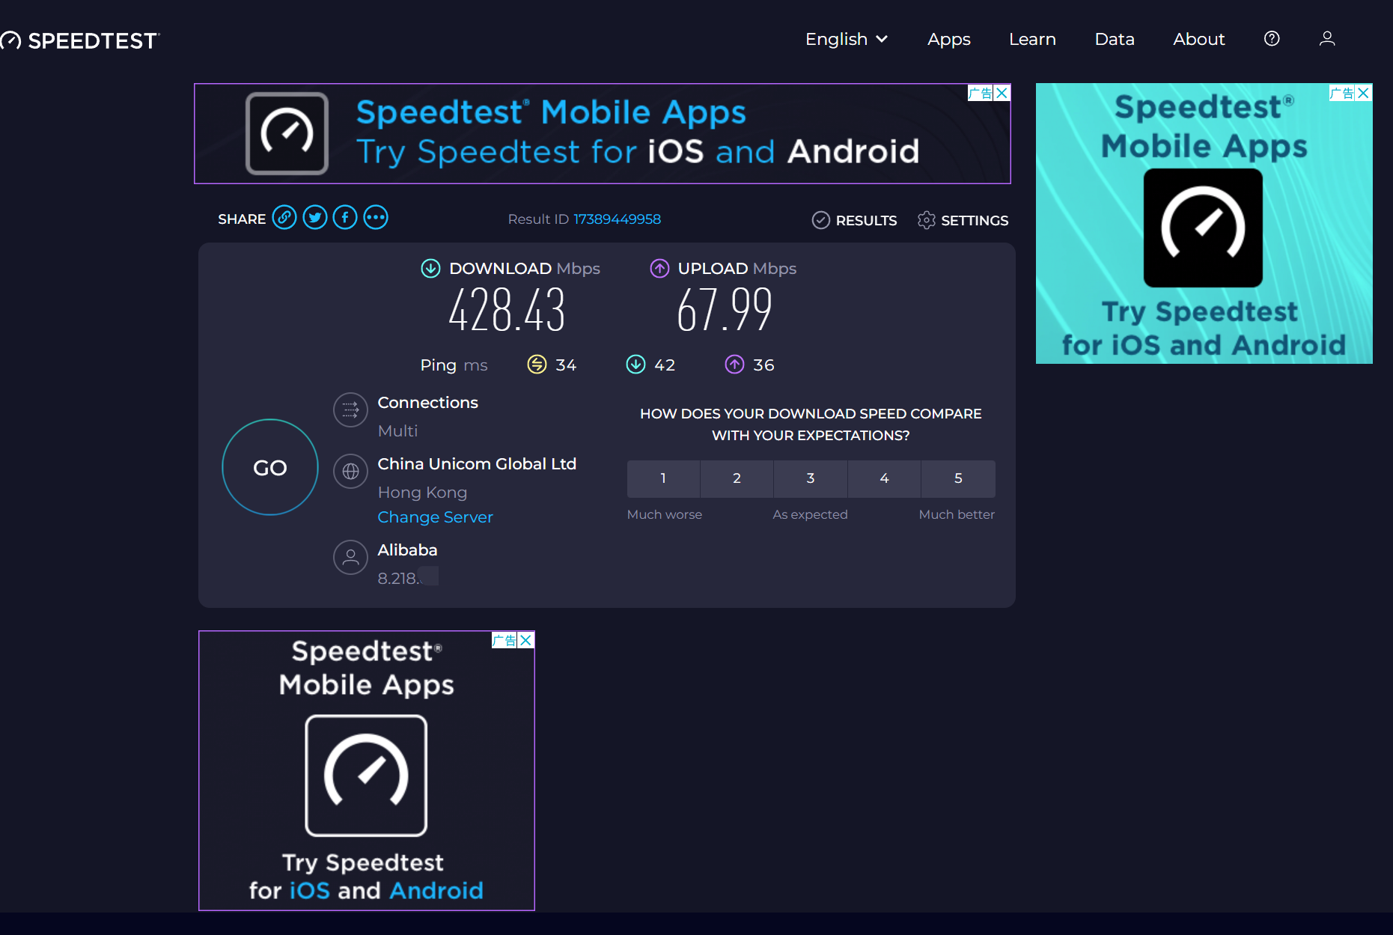Click the idle ping icon showing 34
The image size is (1393, 935).
[537, 365]
